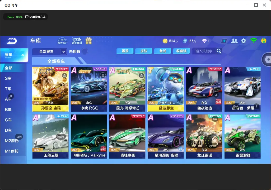Select the 孙悟空 尘猿 car card
Viewport: 271px width, 190px height.
[x=50, y=89]
